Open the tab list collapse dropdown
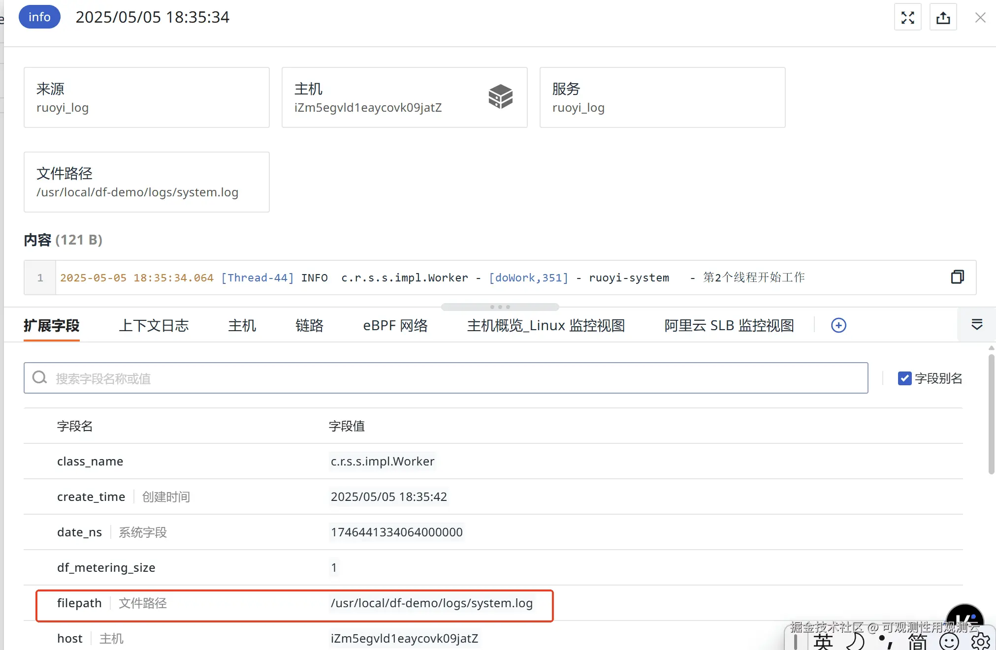 977,325
